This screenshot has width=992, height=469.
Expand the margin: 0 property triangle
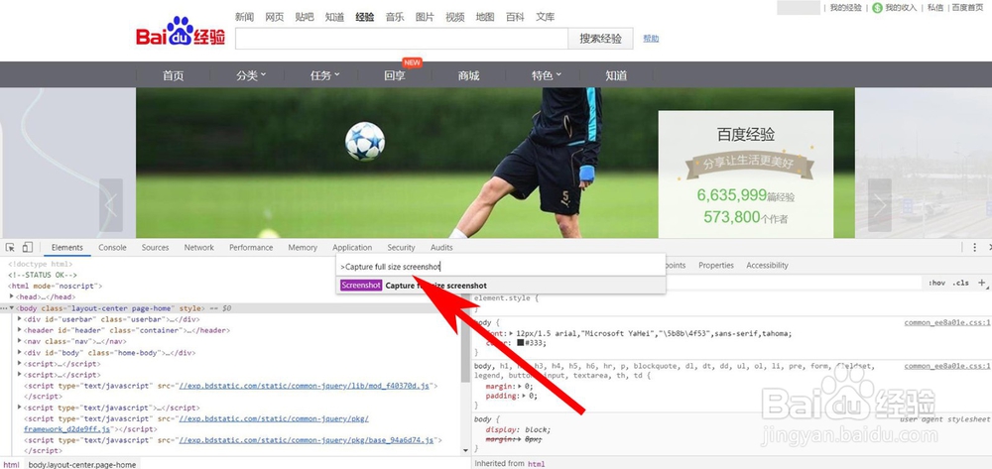click(520, 386)
